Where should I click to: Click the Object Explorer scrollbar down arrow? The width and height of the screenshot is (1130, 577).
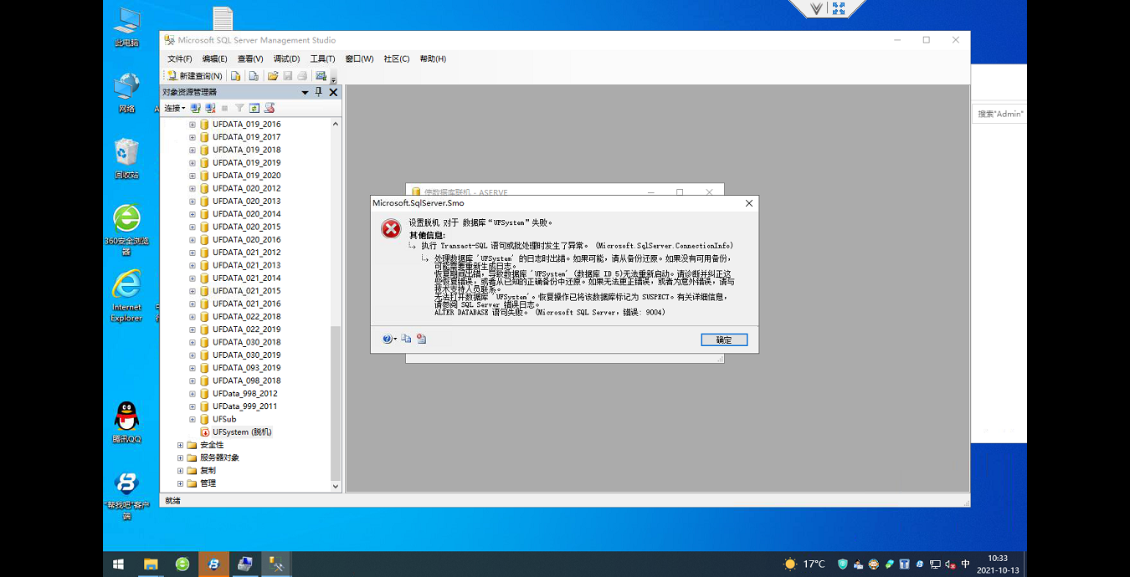(336, 486)
